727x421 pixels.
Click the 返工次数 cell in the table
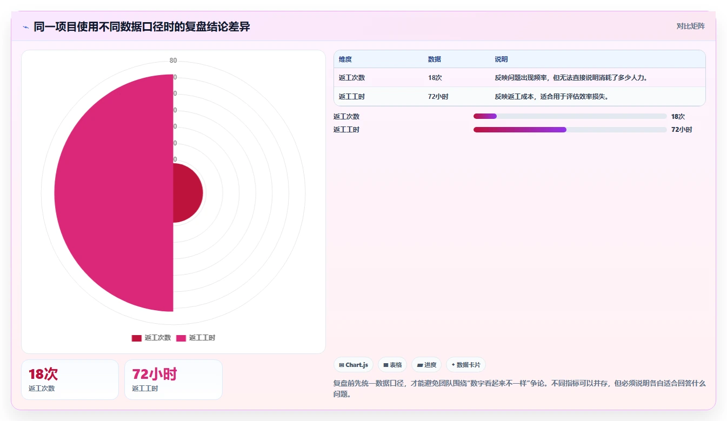pyautogui.click(x=352, y=78)
